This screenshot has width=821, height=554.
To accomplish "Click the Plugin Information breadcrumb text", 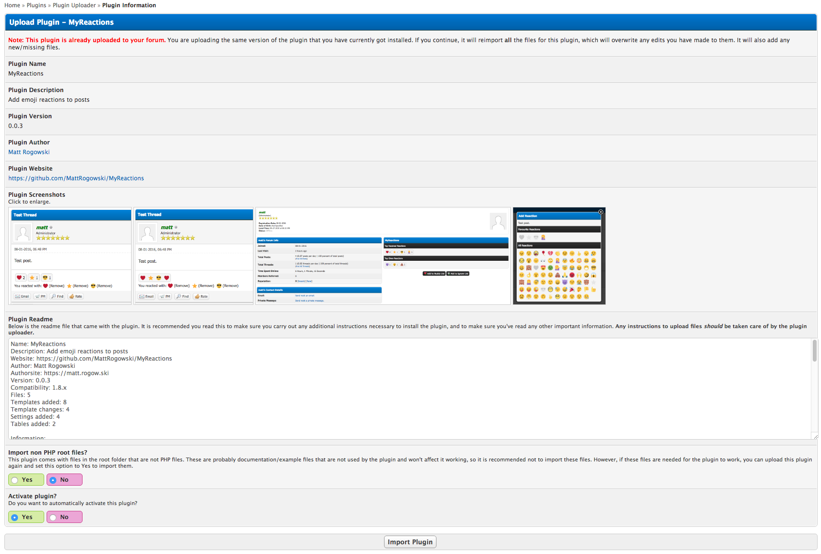I will tap(129, 5).
